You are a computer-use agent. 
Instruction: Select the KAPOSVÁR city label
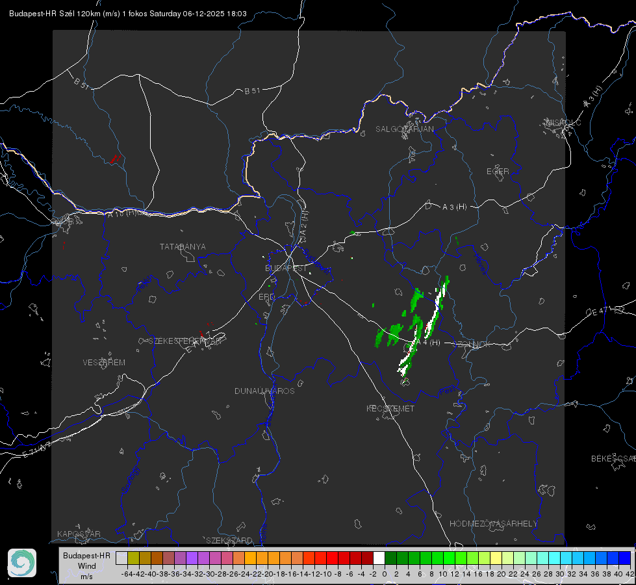[79, 534]
